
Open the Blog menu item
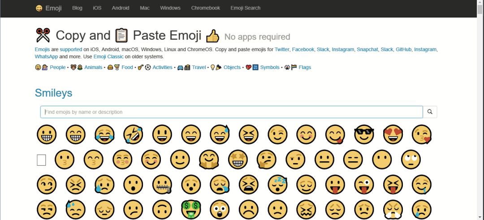coord(77,8)
